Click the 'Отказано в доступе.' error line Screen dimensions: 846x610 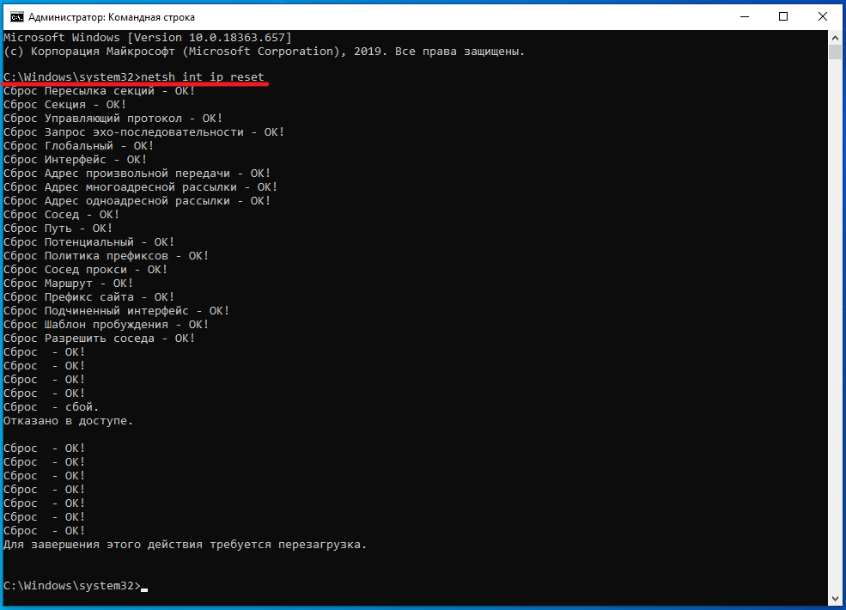pyautogui.click(x=69, y=421)
